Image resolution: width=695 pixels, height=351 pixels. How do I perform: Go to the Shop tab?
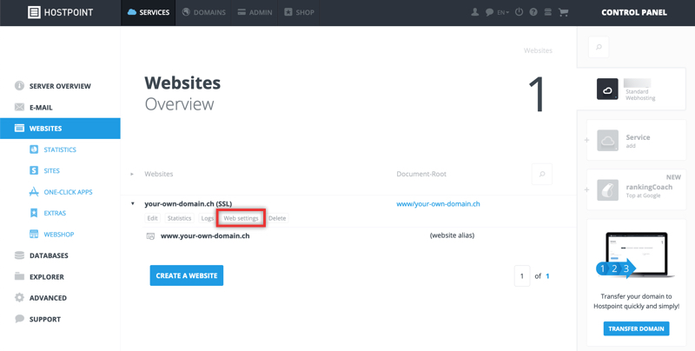(x=299, y=12)
